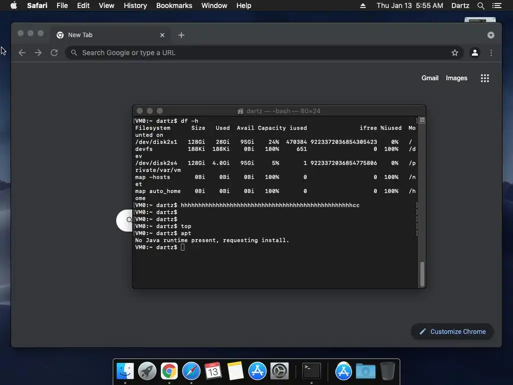Screen dimensions: 513x385
Task: Open Google Chrome from the Dock
Action: [x=169, y=371]
